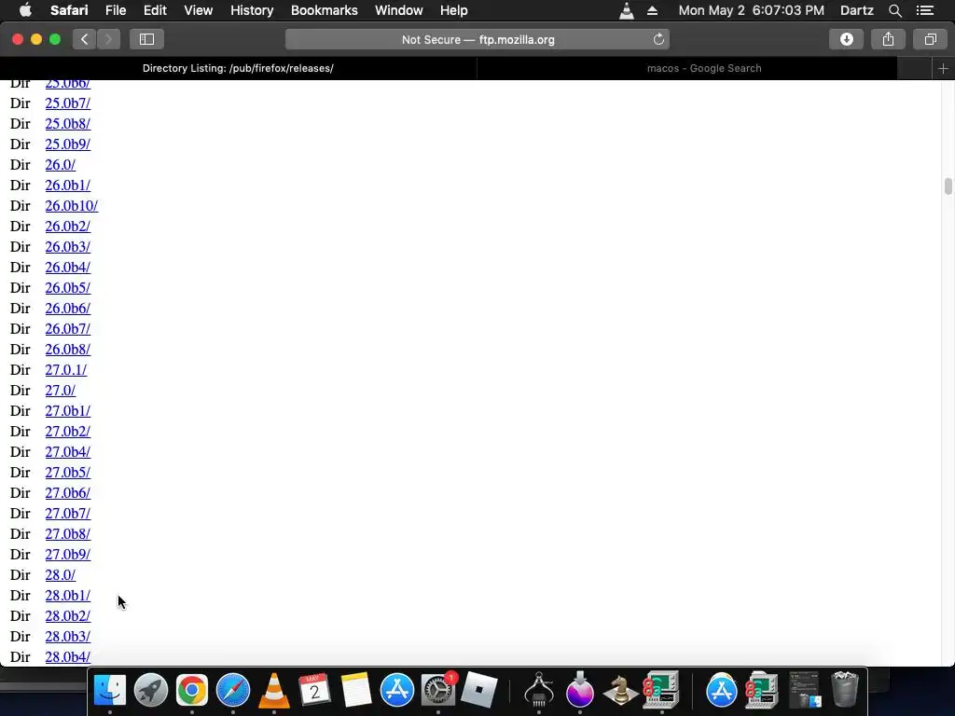Viewport: 955px width, 716px height.
Task: Open System Information chip icon
Action: 539,690
